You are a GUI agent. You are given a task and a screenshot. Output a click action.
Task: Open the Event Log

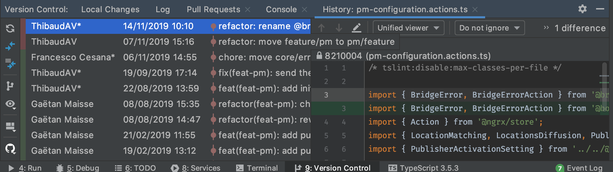click(x=579, y=168)
